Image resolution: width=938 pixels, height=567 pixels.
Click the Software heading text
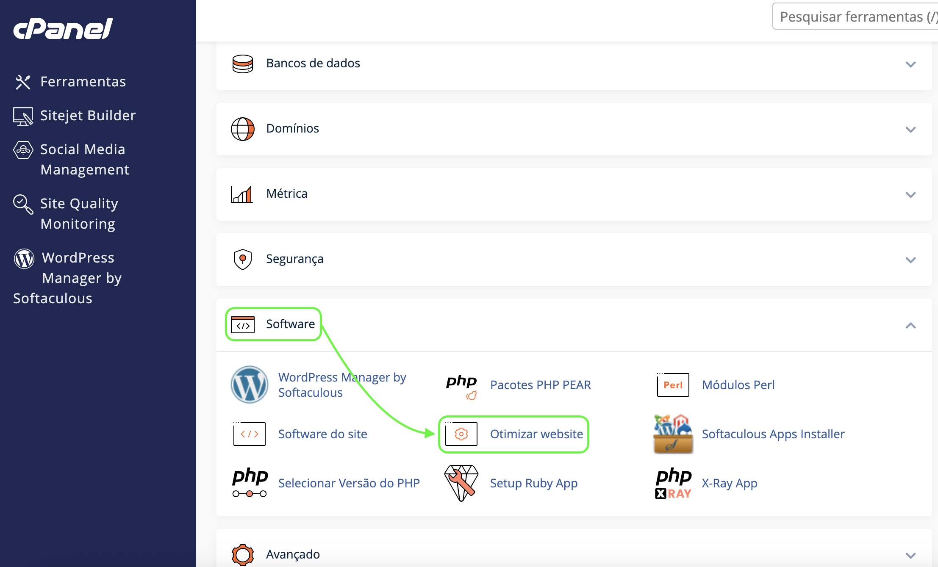[x=290, y=324]
